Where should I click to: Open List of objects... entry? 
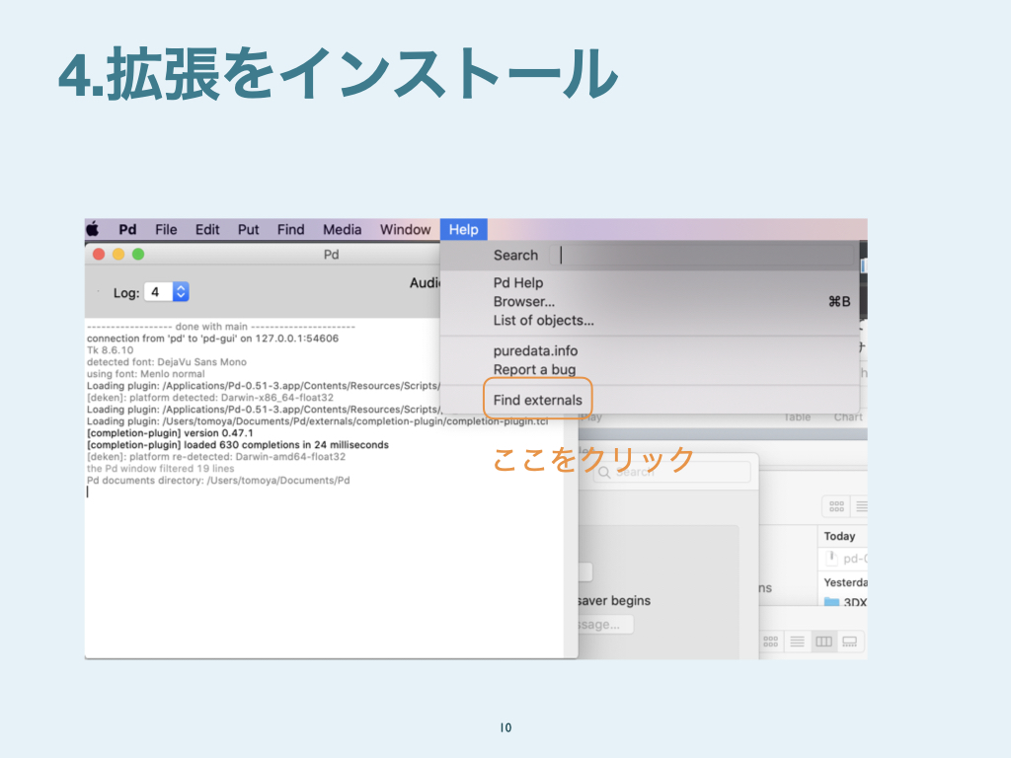point(543,320)
